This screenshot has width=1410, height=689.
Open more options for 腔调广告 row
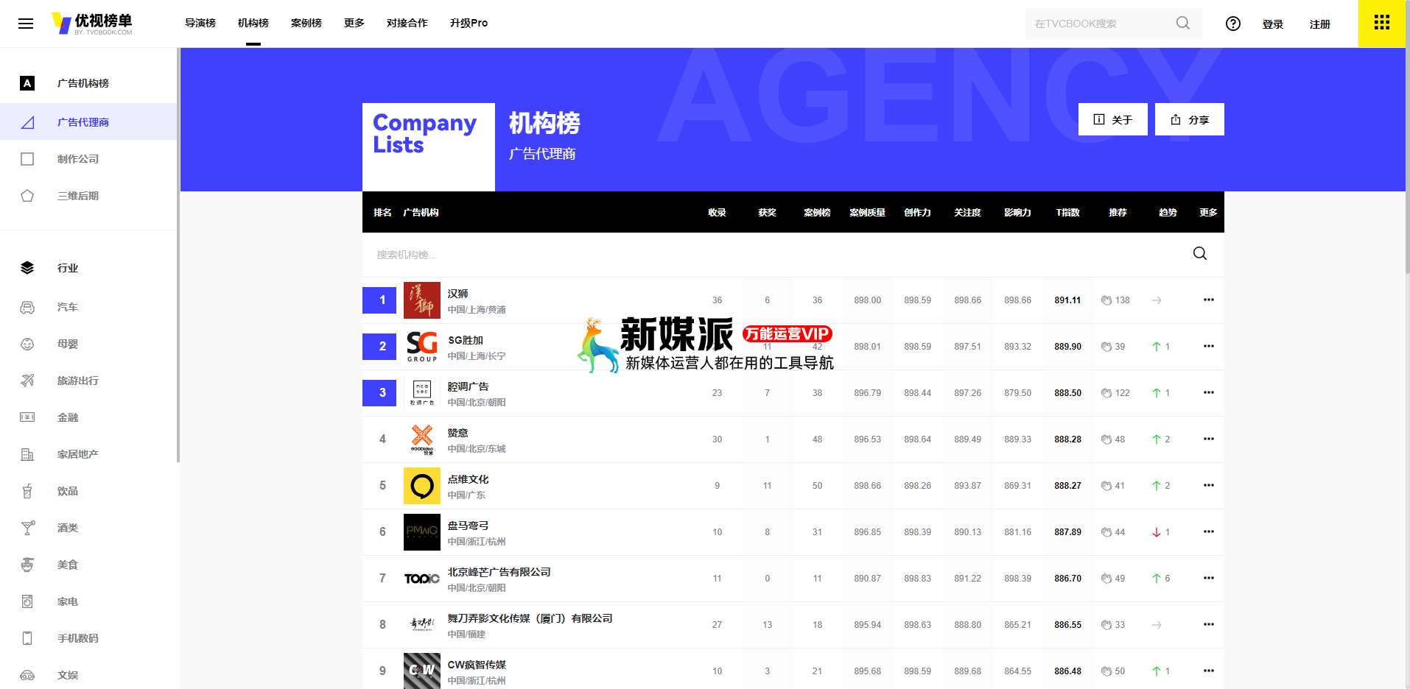pyautogui.click(x=1209, y=392)
